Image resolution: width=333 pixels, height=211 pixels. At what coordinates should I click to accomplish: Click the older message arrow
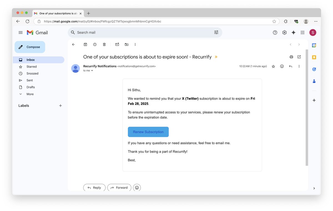coord(299,45)
